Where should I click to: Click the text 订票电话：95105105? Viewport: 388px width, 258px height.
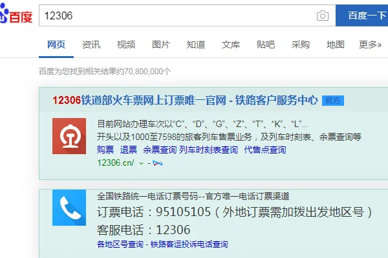(154, 212)
